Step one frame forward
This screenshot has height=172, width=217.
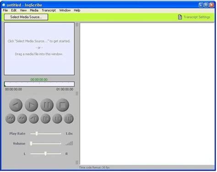click(x=45, y=118)
